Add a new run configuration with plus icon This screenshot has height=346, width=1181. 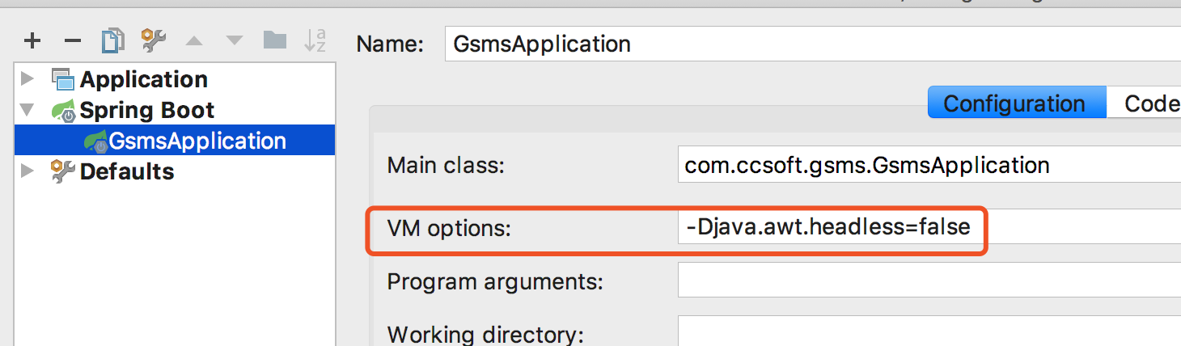click(x=32, y=40)
